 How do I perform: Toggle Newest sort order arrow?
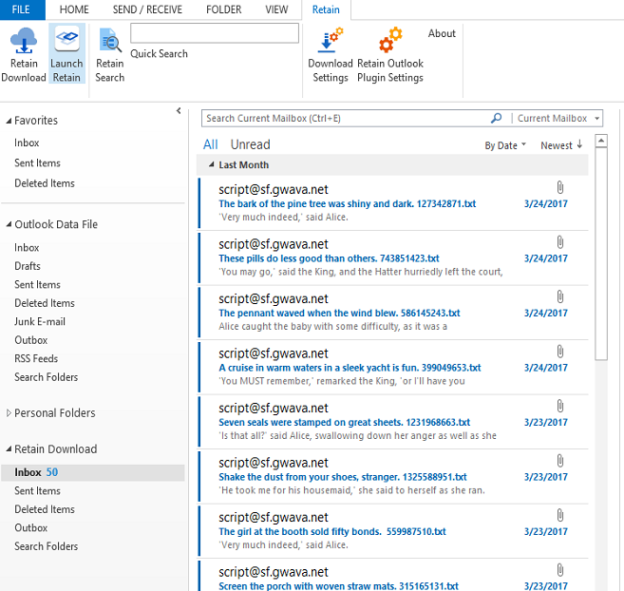[579, 145]
